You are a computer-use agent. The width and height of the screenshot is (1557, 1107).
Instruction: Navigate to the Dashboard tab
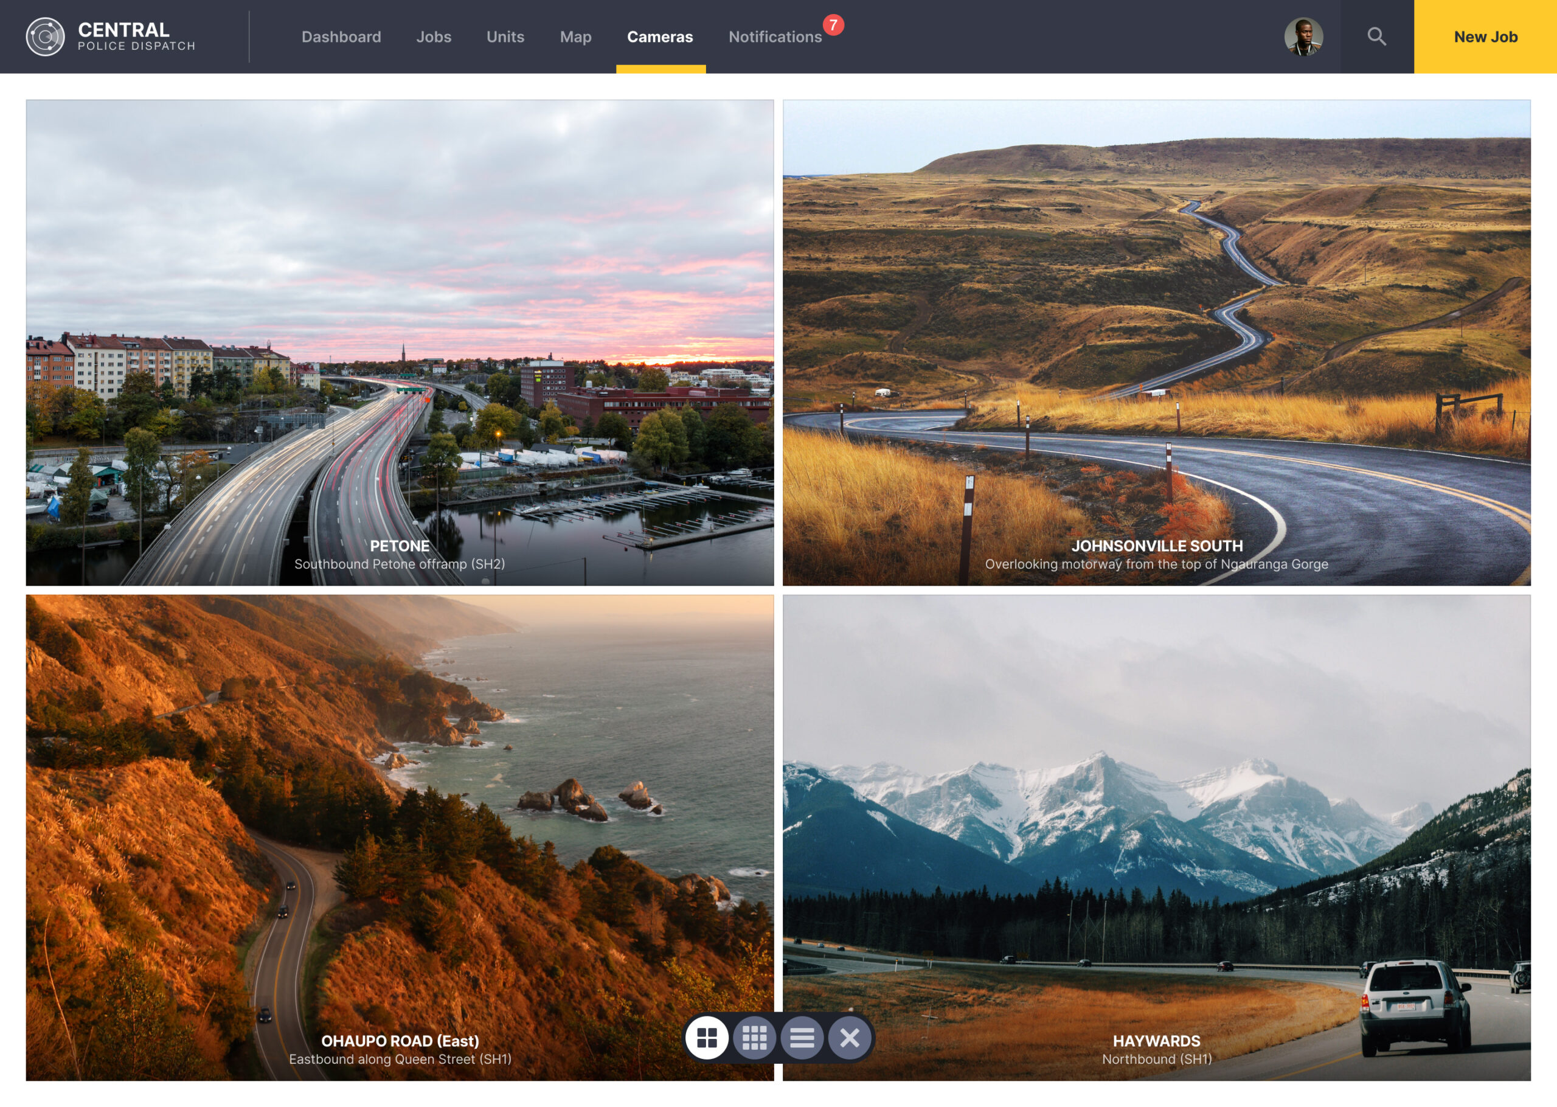(x=341, y=36)
